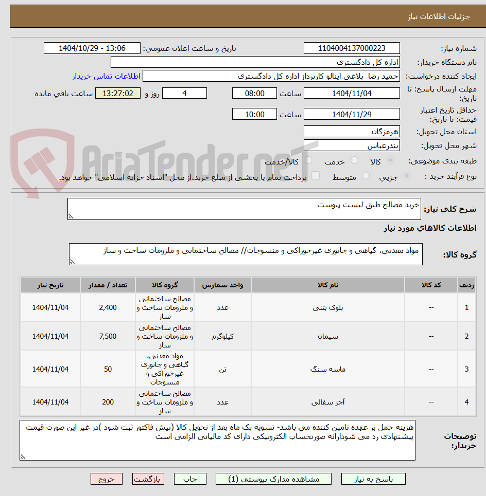486x496 pixels.
Task: Click the deadline time field 08:00
Action: (254, 94)
